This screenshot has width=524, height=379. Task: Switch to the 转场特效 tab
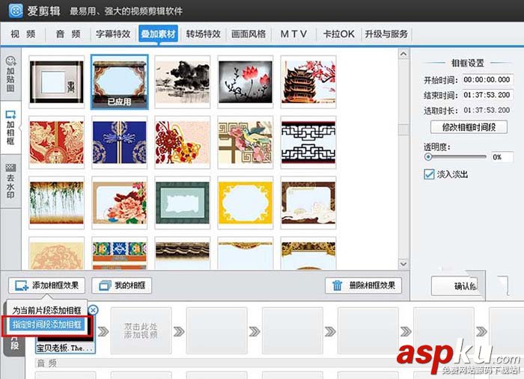click(x=203, y=34)
